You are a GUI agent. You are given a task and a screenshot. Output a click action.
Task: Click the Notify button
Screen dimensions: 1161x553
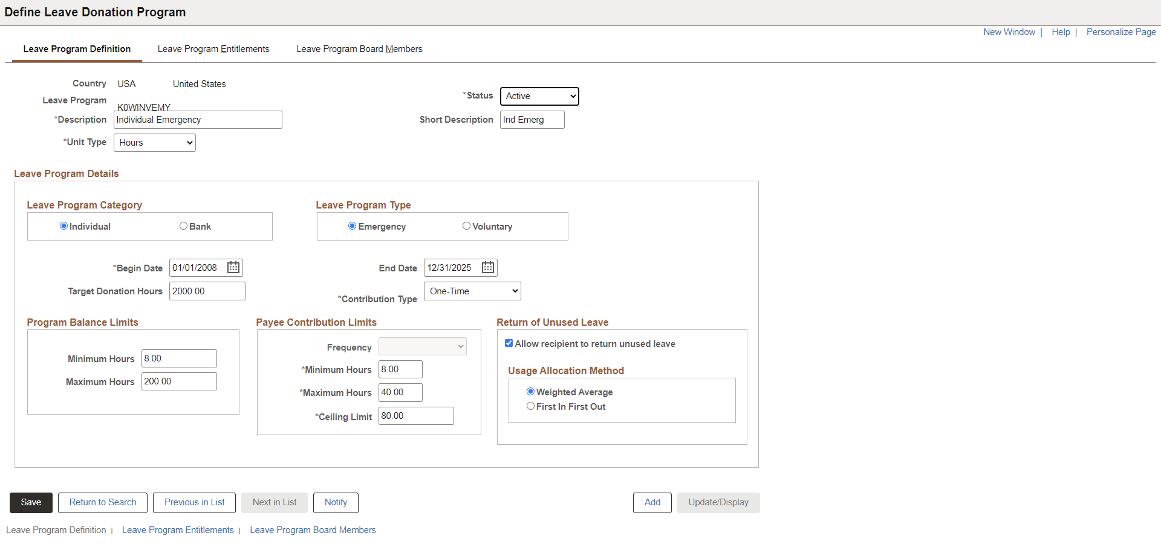(x=336, y=502)
